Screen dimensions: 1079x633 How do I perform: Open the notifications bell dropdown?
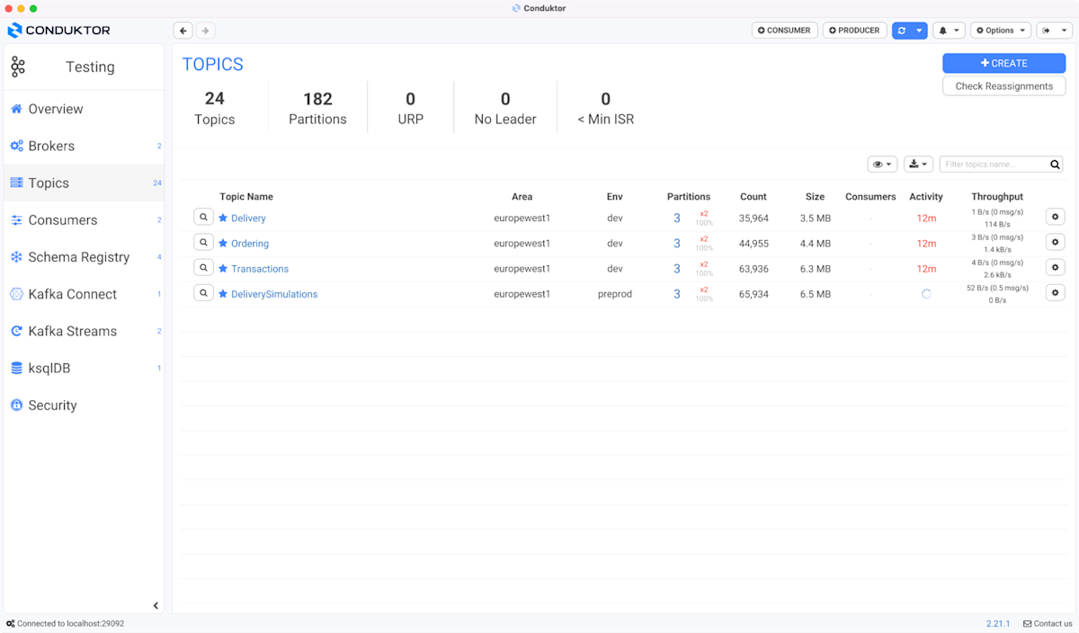click(x=949, y=31)
